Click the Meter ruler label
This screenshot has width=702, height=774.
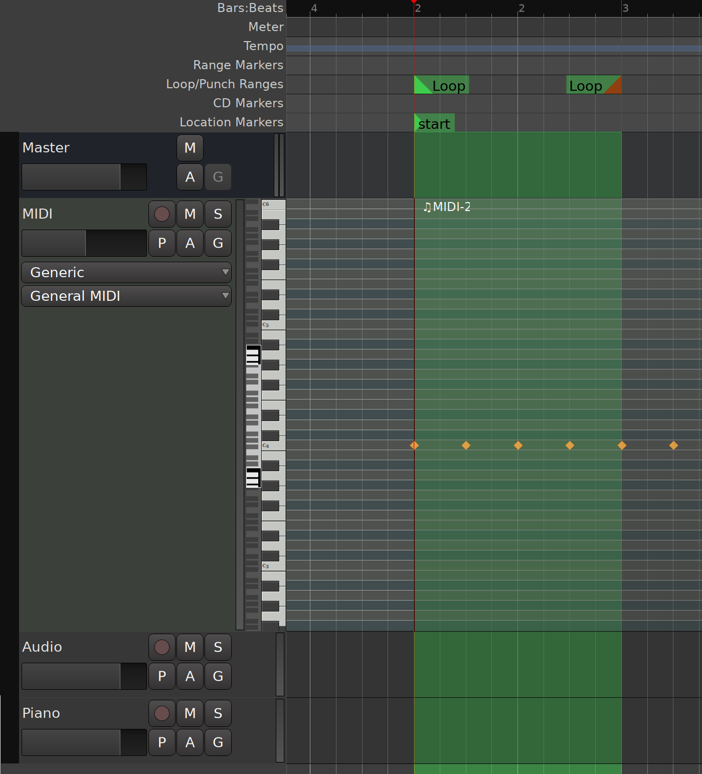pyautogui.click(x=266, y=27)
